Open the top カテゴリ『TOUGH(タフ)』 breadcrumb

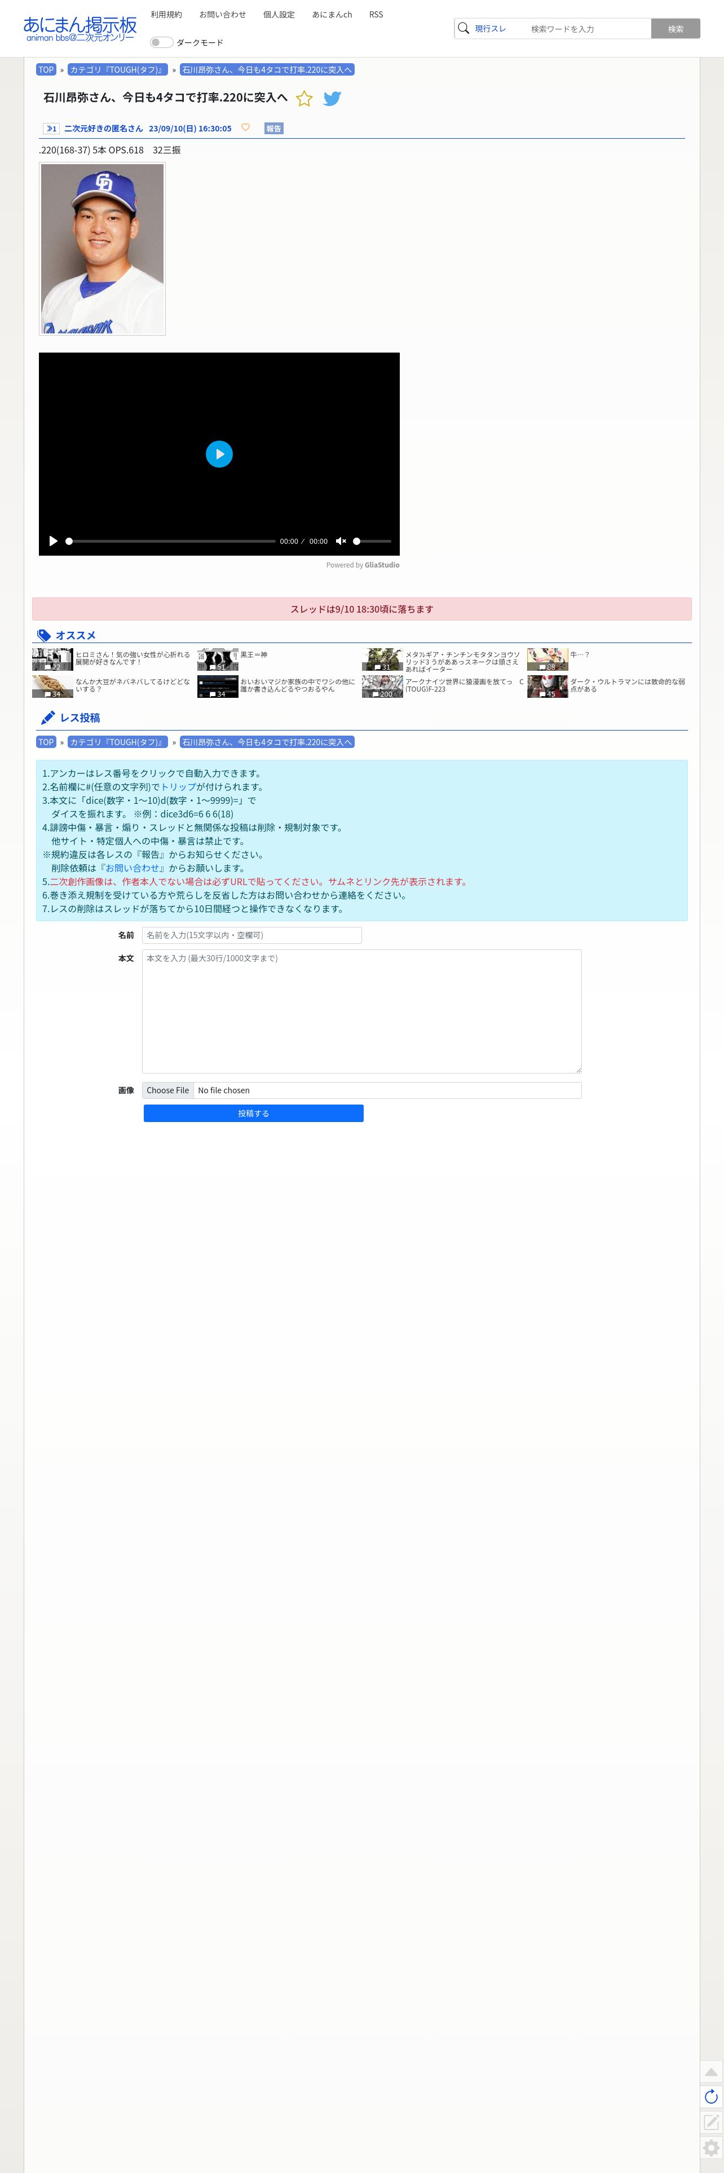[x=117, y=70]
